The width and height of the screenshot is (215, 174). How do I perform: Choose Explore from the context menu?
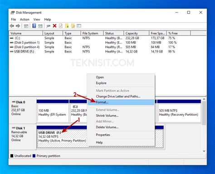click(x=121, y=83)
